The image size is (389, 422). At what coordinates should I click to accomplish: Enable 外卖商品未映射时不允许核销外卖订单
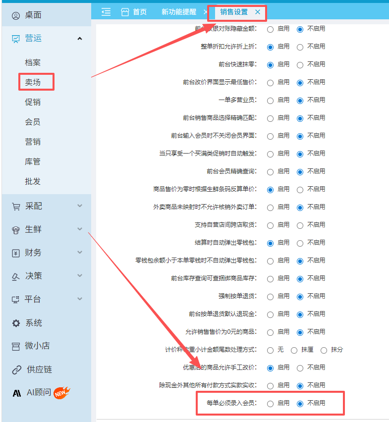click(270, 208)
